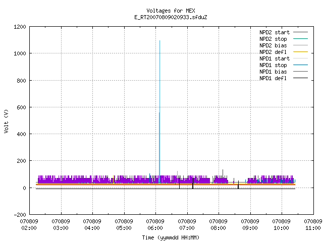
Task: Click the yellow spike before 05:00
Action: point(113,178)
